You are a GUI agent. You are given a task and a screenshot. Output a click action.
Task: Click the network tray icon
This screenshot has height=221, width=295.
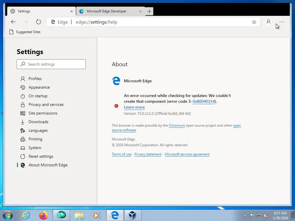click(259, 216)
